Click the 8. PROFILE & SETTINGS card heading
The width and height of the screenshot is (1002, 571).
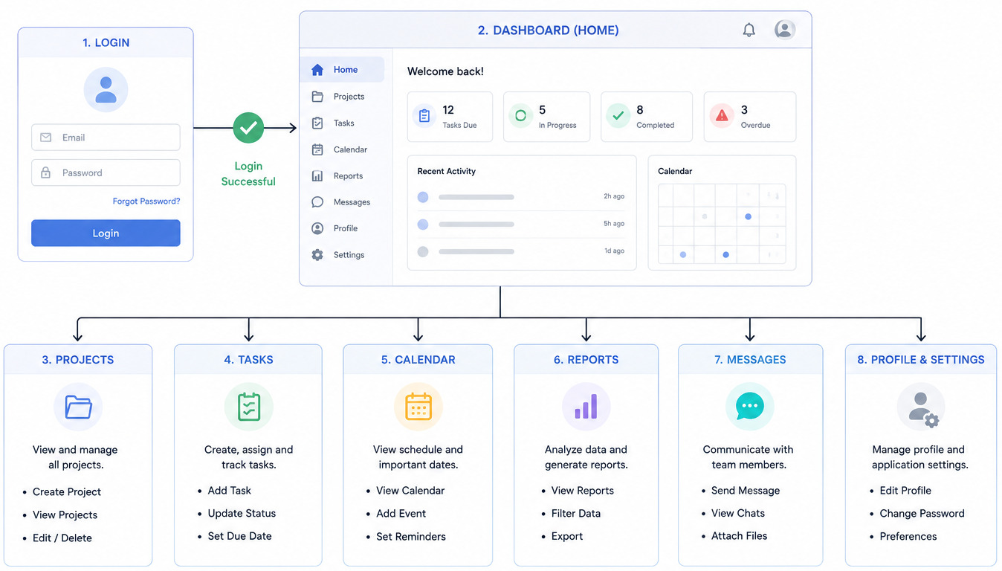[920, 360]
